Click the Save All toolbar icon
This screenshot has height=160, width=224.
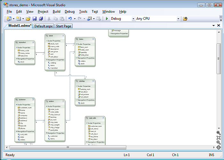click(41, 19)
